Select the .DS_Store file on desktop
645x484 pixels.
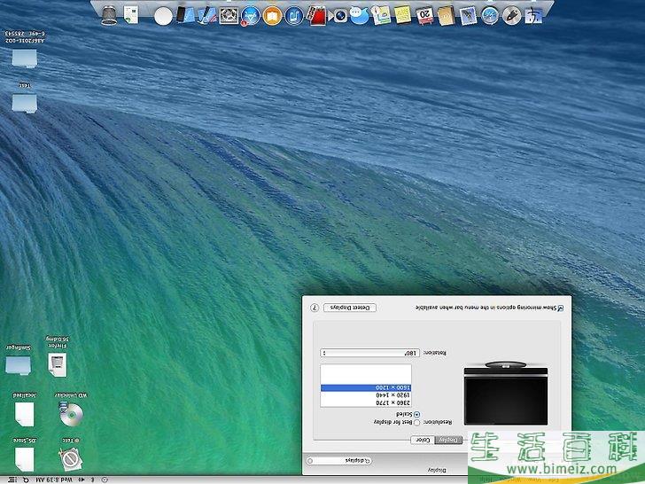(x=24, y=459)
